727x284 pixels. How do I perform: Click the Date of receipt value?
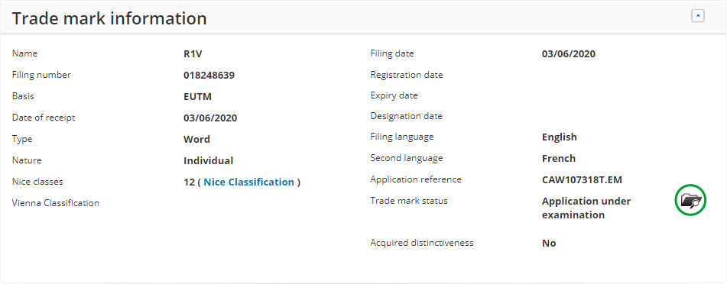(210, 118)
